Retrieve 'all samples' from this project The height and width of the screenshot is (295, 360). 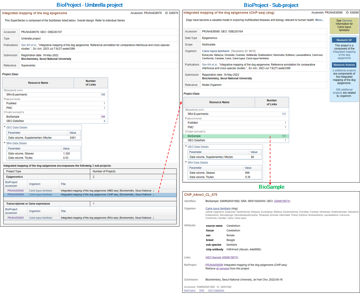(223, 269)
